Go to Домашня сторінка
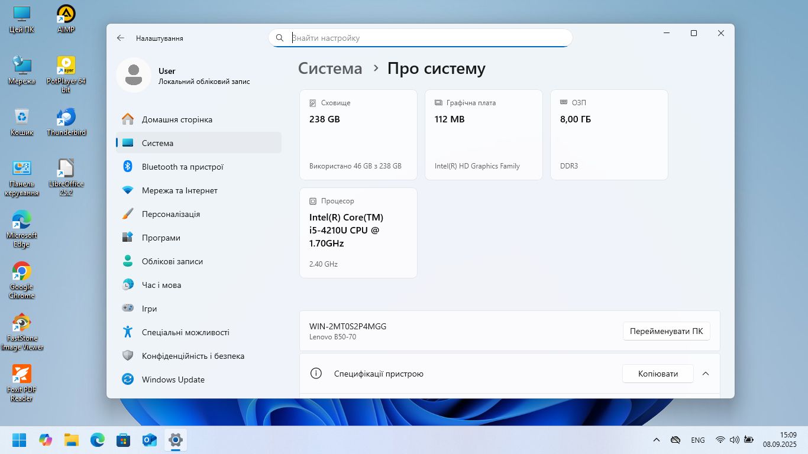This screenshot has height=454, width=808. [199, 119]
